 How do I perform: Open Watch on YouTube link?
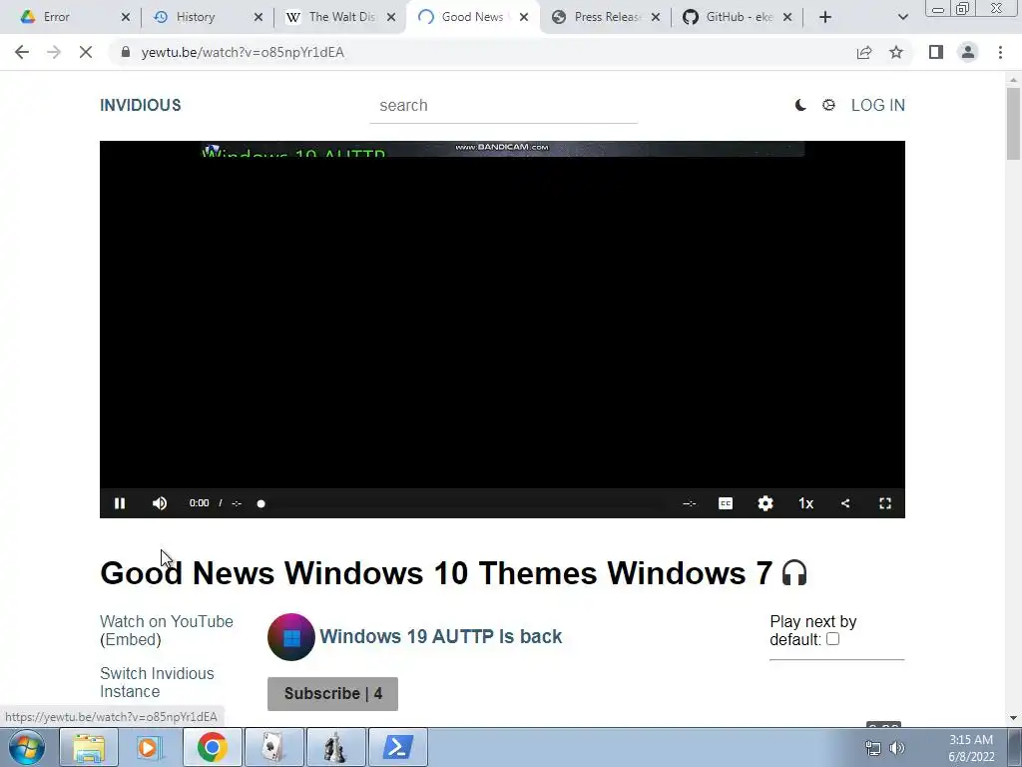[x=167, y=621]
